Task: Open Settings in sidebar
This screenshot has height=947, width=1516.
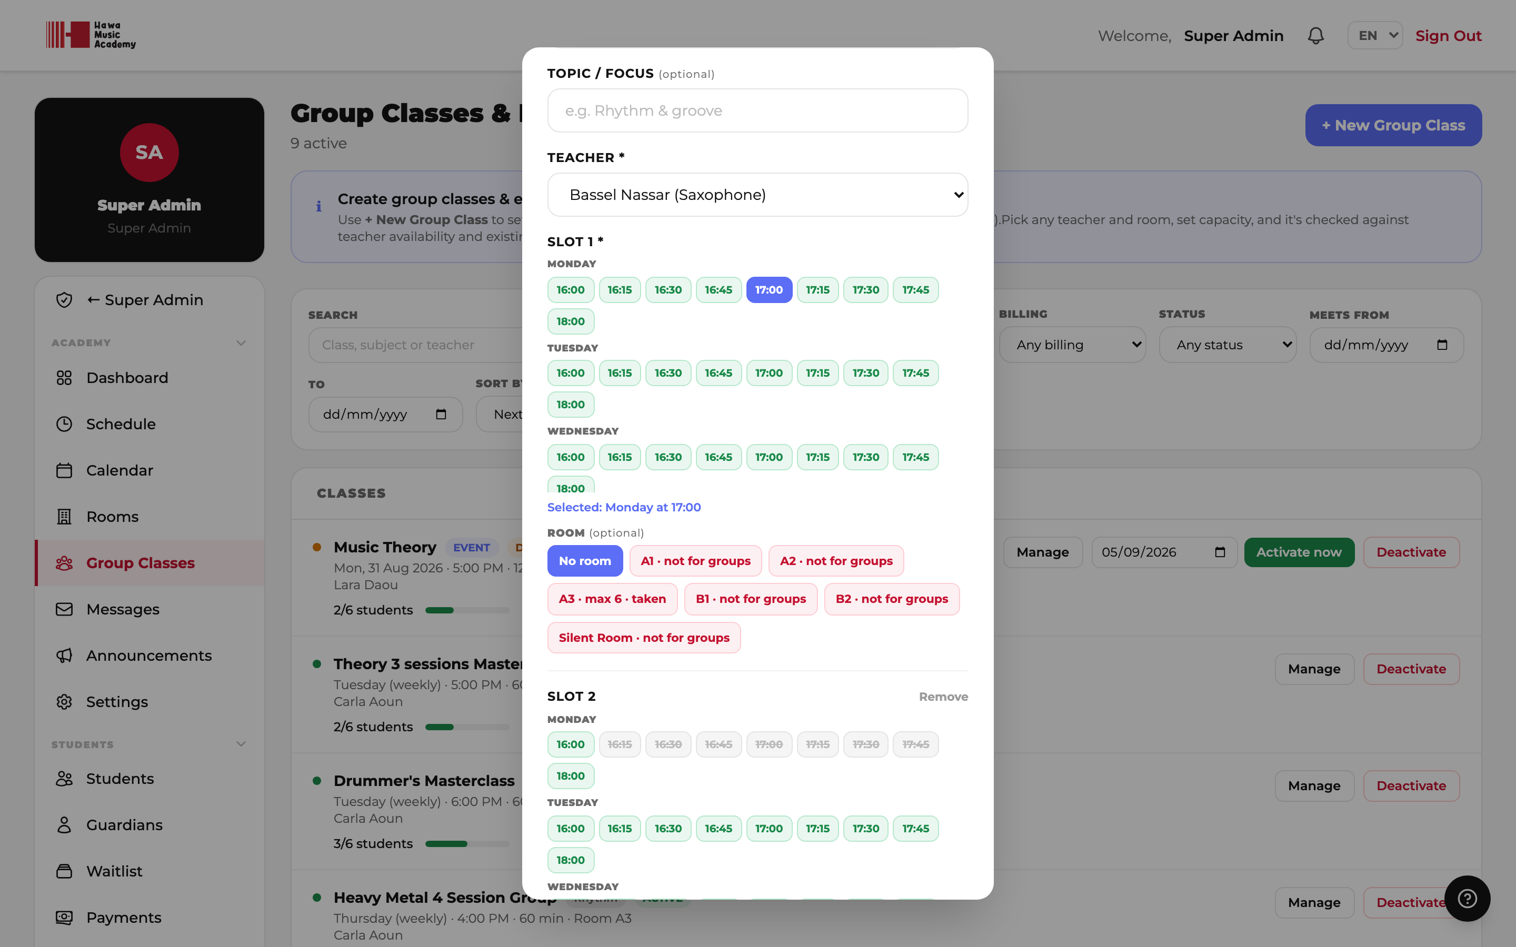Action: pyautogui.click(x=149, y=702)
